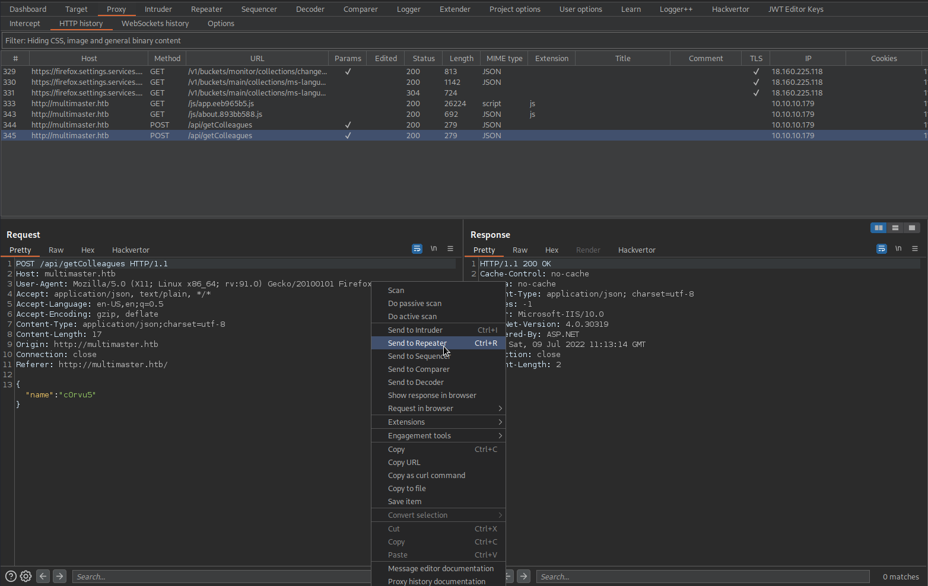Switch Response view to Raw

pos(520,250)
